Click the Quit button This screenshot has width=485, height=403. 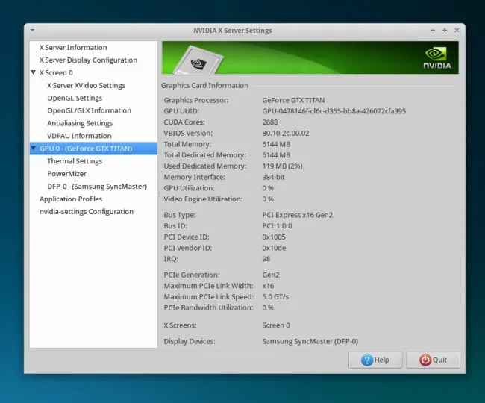click(433, 360)
